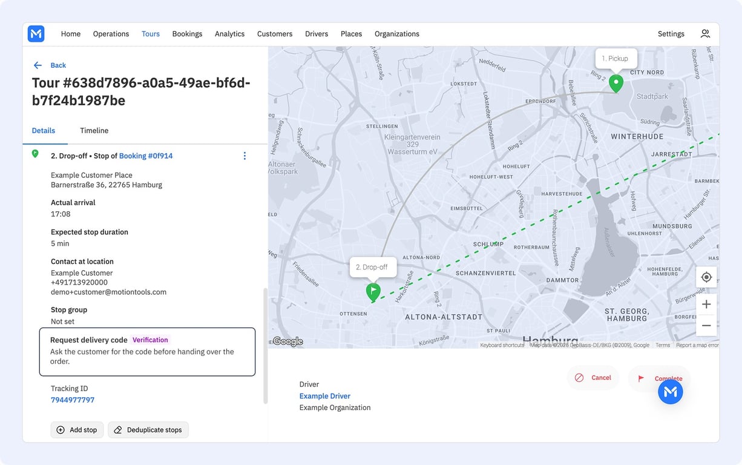The width and height of the screenshot is (742, 465).
Task: Switch to the Timeline tab
Action: [94, 131]
